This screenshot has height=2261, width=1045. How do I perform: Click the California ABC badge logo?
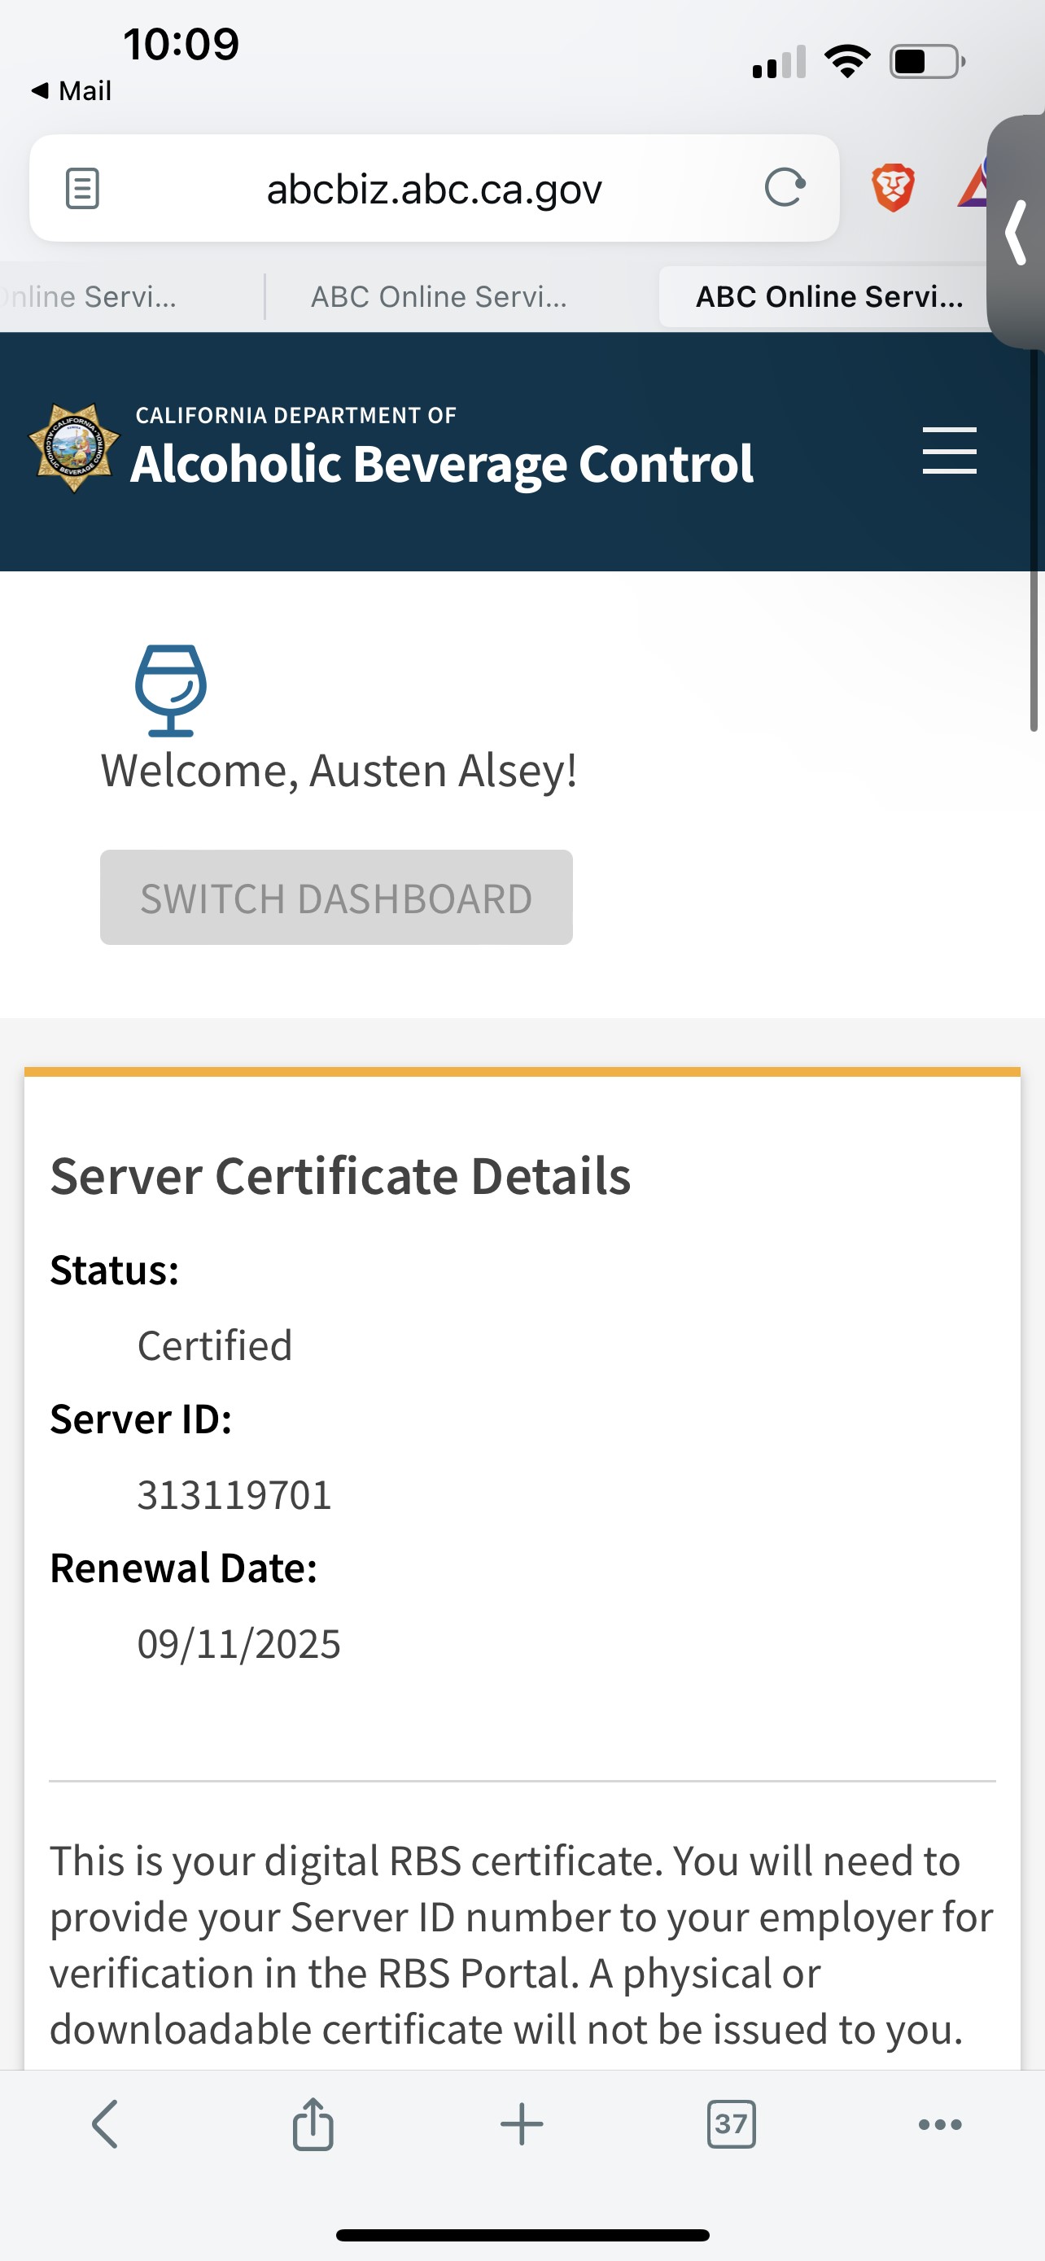pos(75,448)
